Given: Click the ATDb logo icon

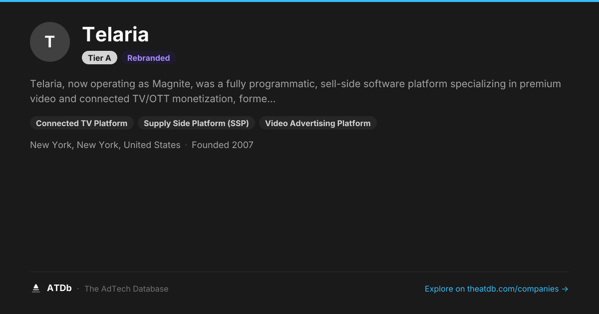Looking at the screenshot, I should 36,288.
